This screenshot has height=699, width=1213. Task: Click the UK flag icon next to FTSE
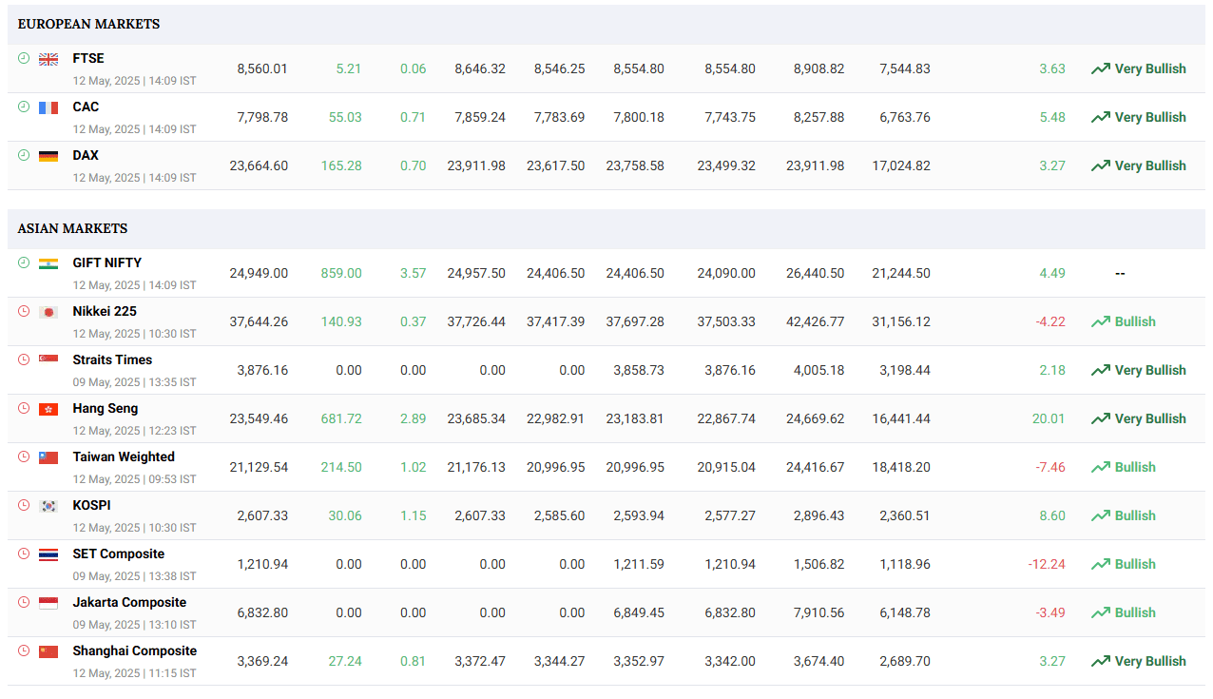[x=48, y=59]
